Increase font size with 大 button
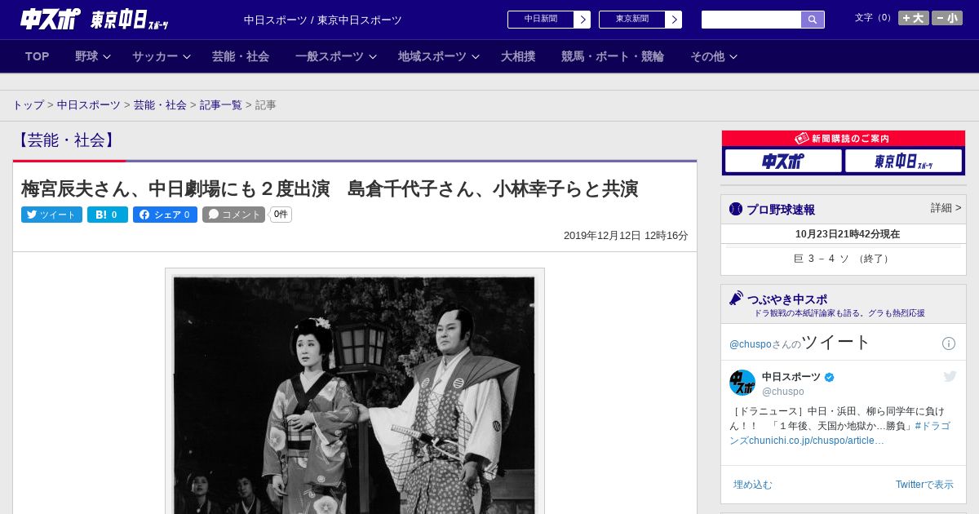Viewport: 979px width, 514px height. [x=914, y=18]
